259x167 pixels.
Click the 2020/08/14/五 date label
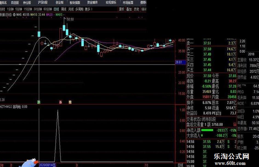click(47, 165)
